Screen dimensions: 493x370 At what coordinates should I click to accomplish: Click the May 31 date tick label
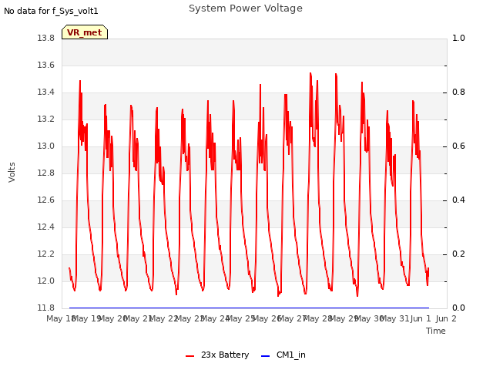[395, 318]
